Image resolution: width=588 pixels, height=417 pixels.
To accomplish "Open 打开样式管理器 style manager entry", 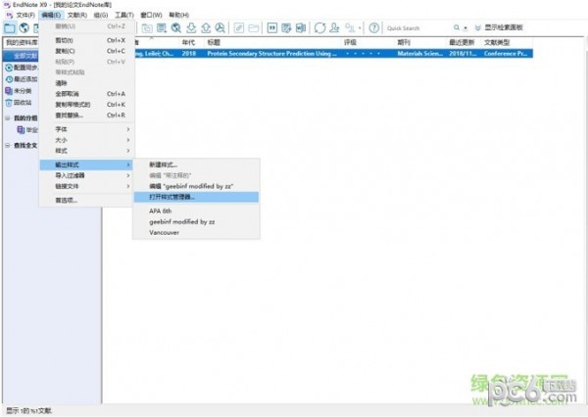I will coord(196,197).
